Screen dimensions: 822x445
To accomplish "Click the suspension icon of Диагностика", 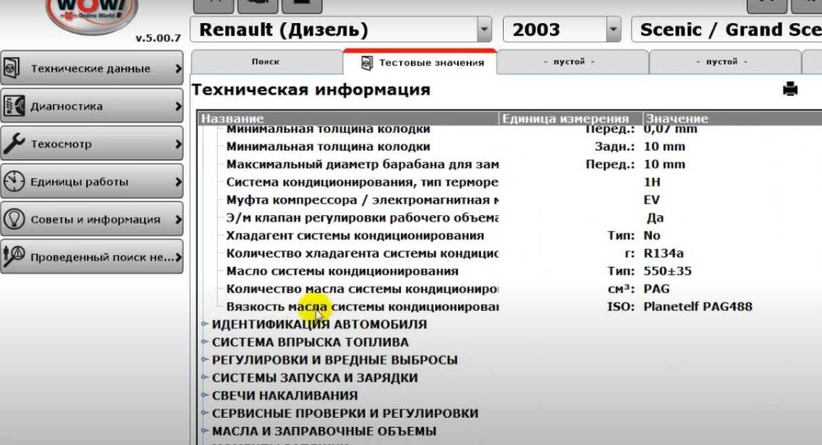I will (14, 106).
